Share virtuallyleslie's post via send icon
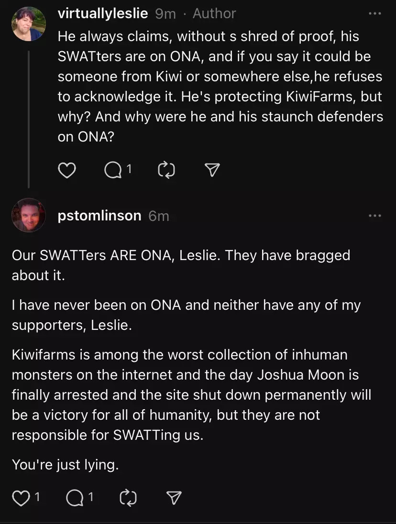The width and height of the screenshot is (396, 524). (x=212, y=170)
